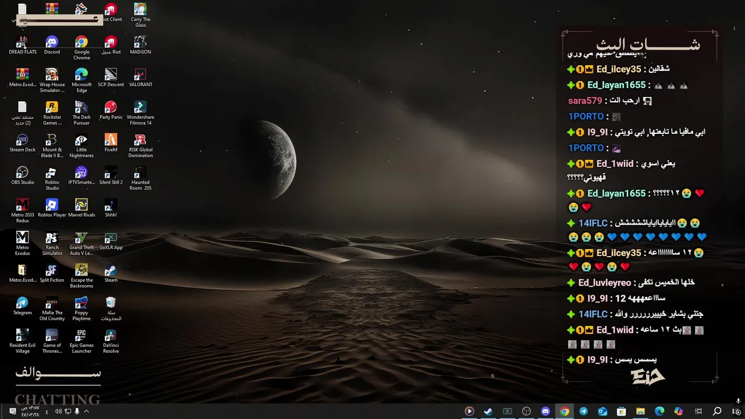The width and height of the screenshot is (745, 419).
Task: Select The Dark Pursuer icon
Action: 81,113
